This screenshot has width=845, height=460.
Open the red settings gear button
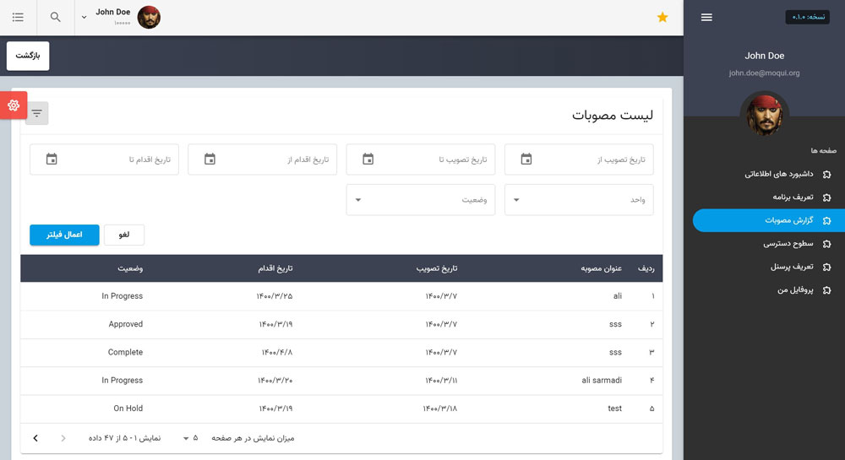pyautogui.click(x=14, y=105)
